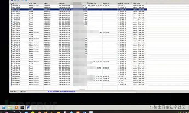Open the File Explorer folder icon in taskbar

(x=10, y=108)
